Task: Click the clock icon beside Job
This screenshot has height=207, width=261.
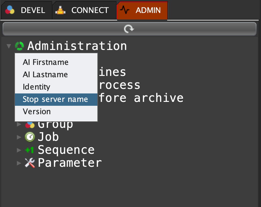Action: (x=30, y=137)
